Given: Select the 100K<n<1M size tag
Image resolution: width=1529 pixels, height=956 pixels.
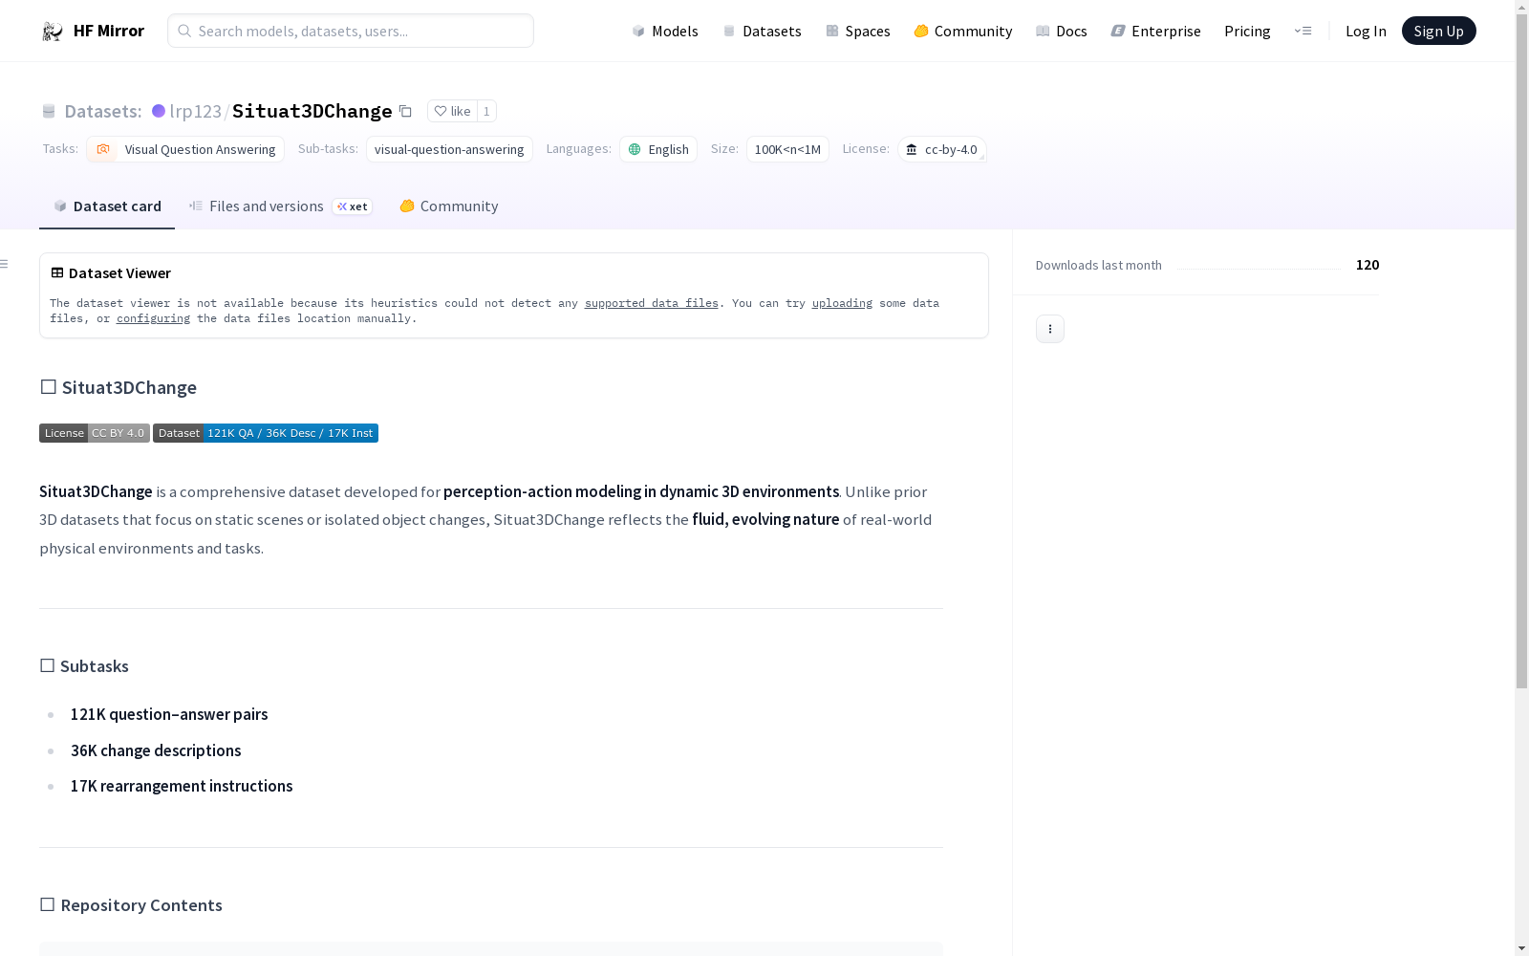Looking at the screenshot, I should click(x=787, y=149).
